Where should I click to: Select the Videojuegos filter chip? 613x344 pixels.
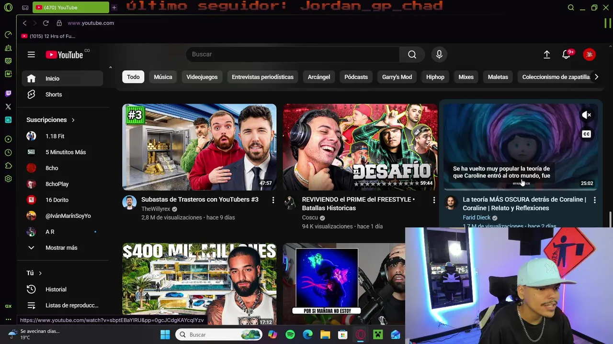point(202,77)
